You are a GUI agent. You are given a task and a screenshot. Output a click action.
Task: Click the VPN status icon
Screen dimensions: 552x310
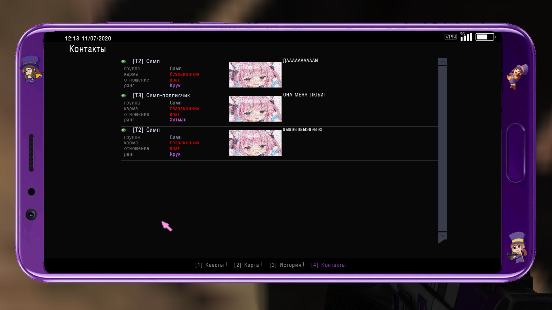(450, 37)
